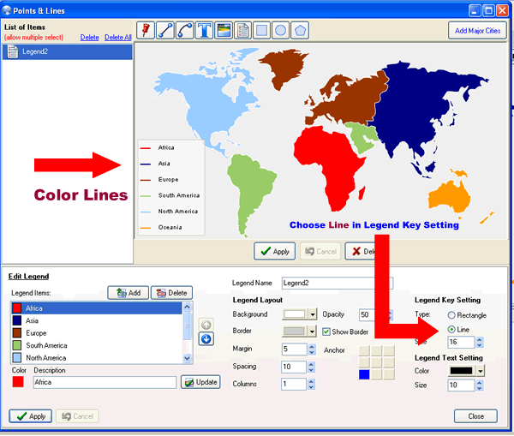Decrease the Margin value
This screenshot has width=514, height=436.
click(312, 352)
